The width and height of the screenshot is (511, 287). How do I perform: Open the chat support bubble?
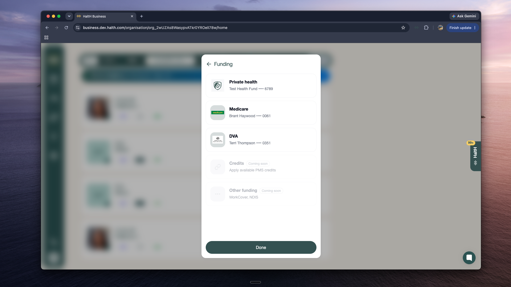pyautogui.click(x=469, y=258)
